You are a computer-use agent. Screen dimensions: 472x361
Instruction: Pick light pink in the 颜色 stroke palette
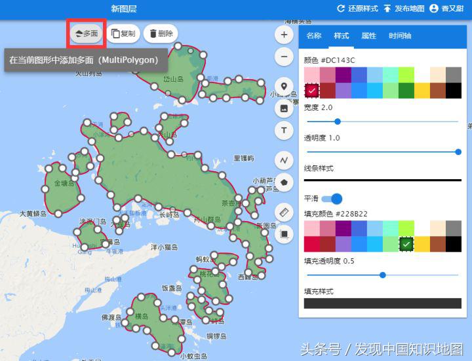coord(312,75)
